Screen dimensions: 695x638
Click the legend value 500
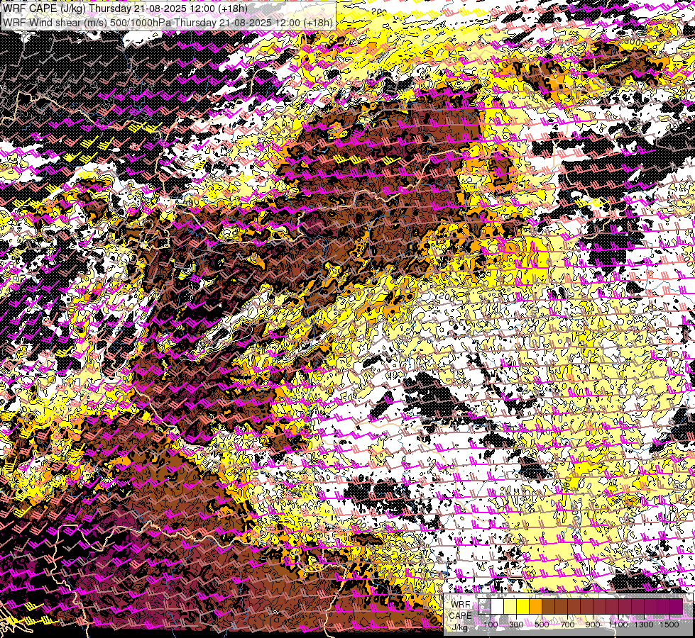(x=542, y=625)
